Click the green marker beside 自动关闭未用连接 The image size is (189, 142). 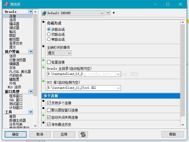(x=43, y=115)
